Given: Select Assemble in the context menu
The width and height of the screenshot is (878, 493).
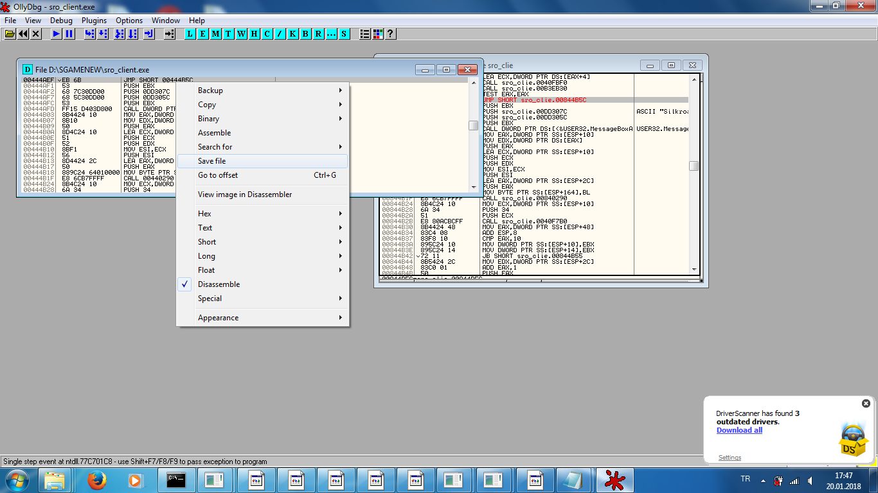Looking at the screenshot, I should (x=263, y=133).
